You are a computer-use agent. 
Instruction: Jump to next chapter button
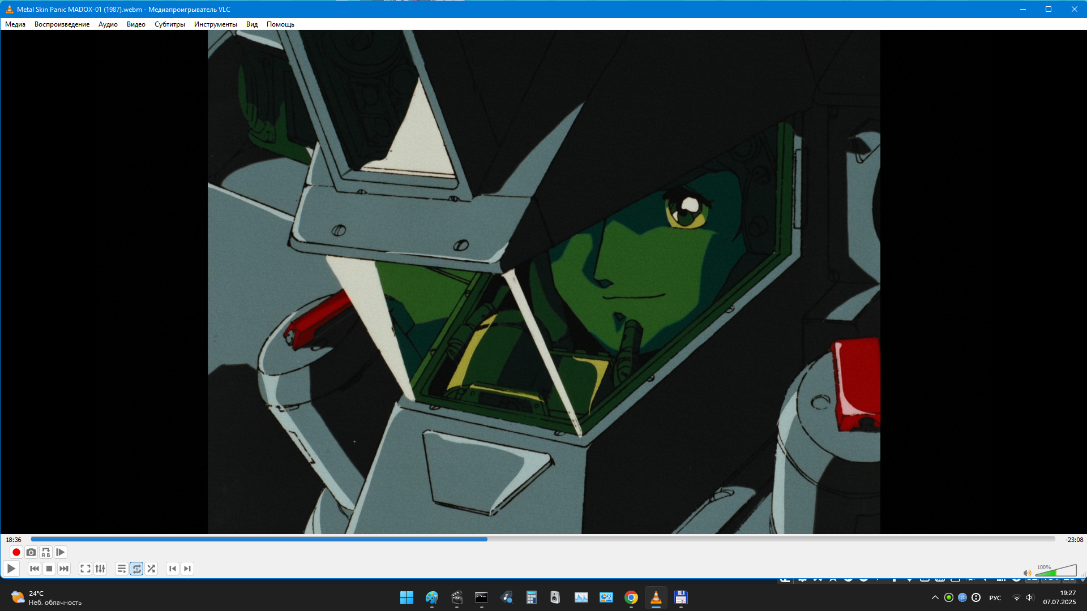pyautogui.click(x=187, y=569)
